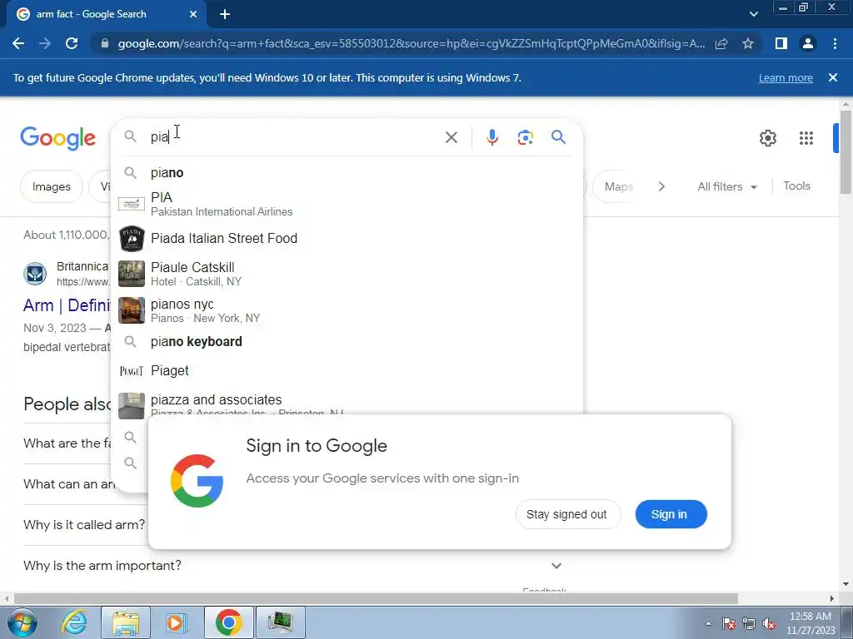Screen dimensions: 853x639
Task: Choose Piaule Catskill hotel suggestion
Action: 347,274
